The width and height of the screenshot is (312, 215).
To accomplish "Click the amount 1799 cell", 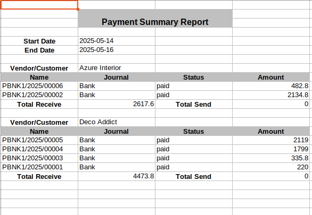I will (x=271, y=149).
